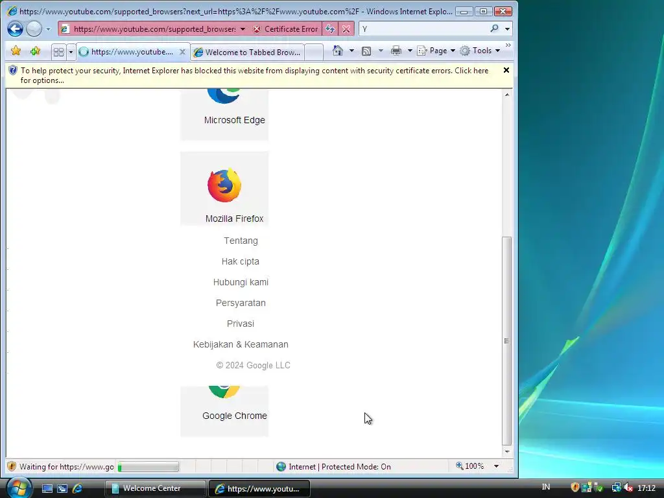Click Add to Favorites icon
664x498 pixels.
coord(35,51)
